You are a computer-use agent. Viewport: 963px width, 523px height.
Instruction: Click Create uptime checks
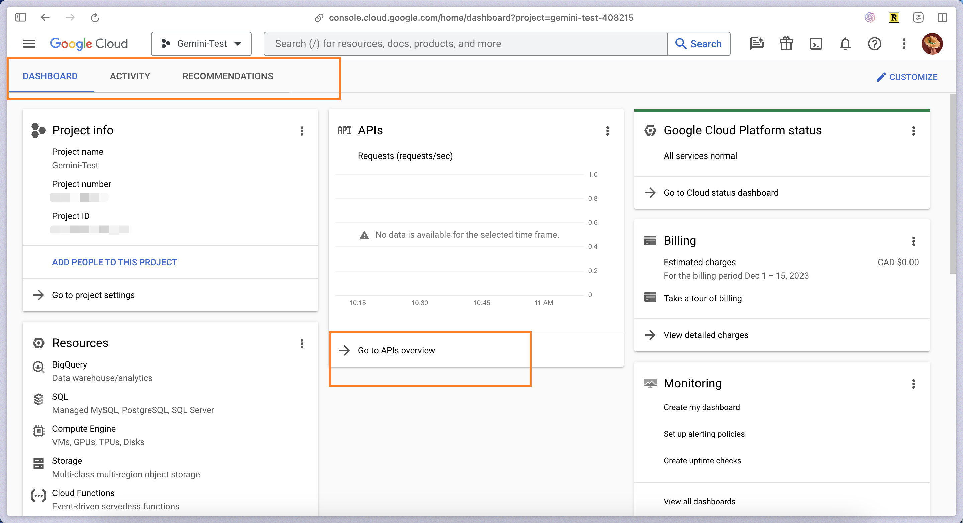click(702, 460)
